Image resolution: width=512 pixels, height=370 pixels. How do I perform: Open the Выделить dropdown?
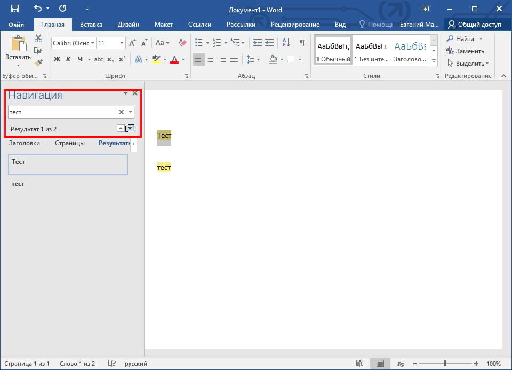(468, 64)
